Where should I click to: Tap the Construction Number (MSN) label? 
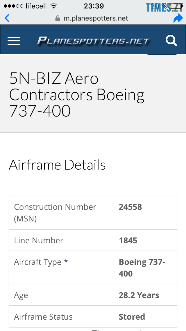(55, 212)
